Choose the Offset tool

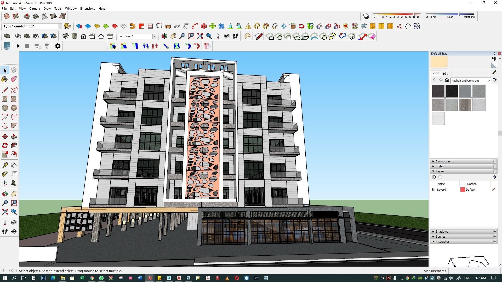(x=14, y=154)
